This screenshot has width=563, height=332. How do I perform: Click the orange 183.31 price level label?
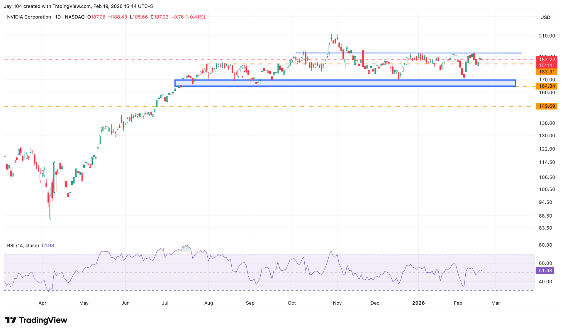click(x=547, y=72)
